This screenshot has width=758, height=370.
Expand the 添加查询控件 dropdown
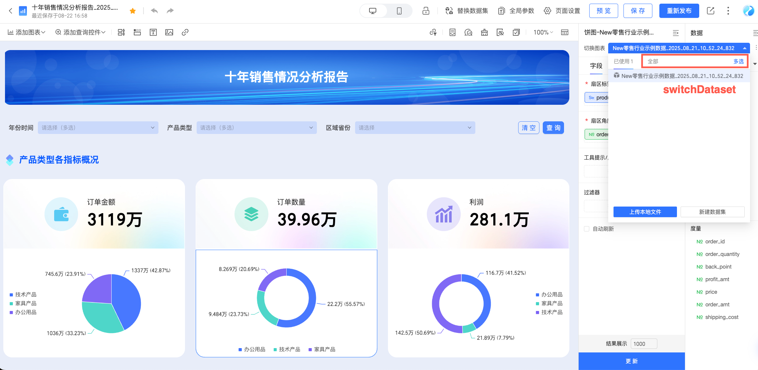click(x=80, y=32)
